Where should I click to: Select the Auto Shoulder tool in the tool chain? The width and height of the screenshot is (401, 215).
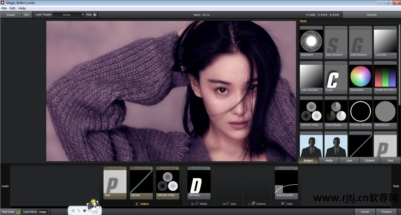pyautogui.click(x=286, y=183)
